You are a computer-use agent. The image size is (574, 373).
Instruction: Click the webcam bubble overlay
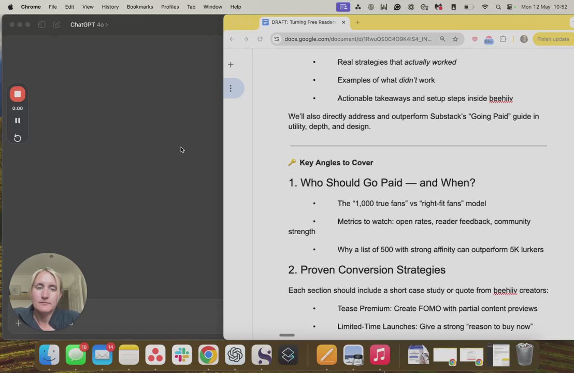point(48,292)
